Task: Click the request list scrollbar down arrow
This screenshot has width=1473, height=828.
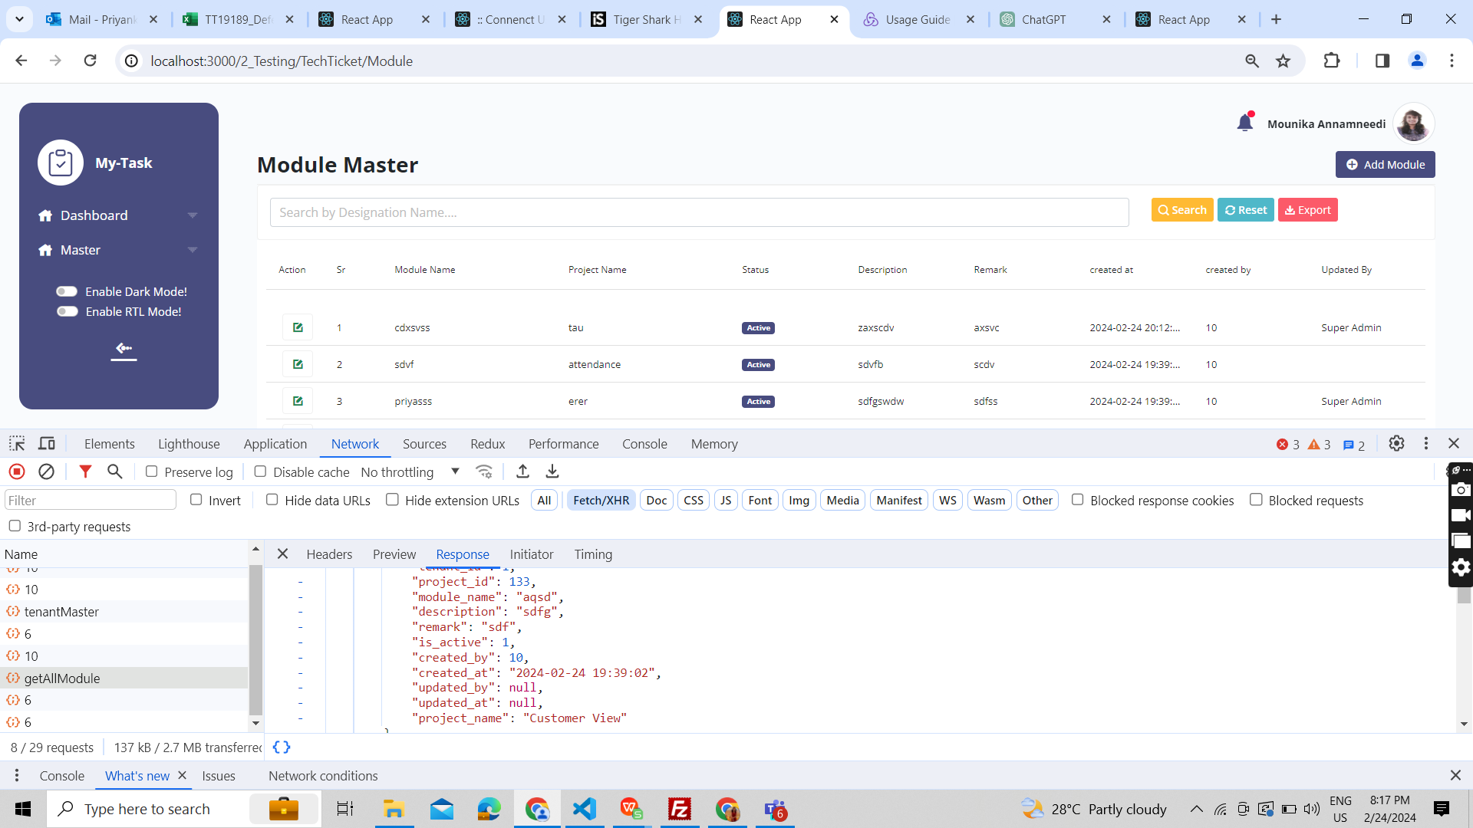Action: (x=255, y=722)
